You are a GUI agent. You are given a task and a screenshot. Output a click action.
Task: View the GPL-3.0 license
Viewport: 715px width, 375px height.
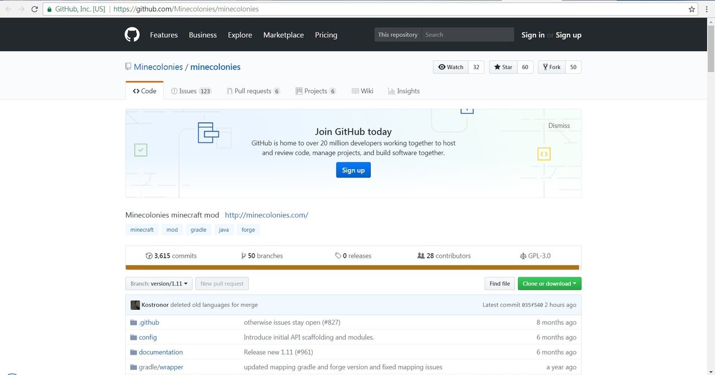click(535, 256)
